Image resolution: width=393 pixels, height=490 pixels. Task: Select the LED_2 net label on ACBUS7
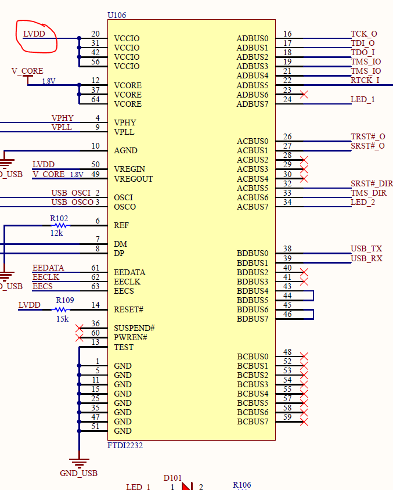click(x=363, y=202)
